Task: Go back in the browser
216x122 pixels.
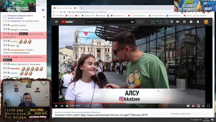Action: pyautogui.click(x=54, y=12)
